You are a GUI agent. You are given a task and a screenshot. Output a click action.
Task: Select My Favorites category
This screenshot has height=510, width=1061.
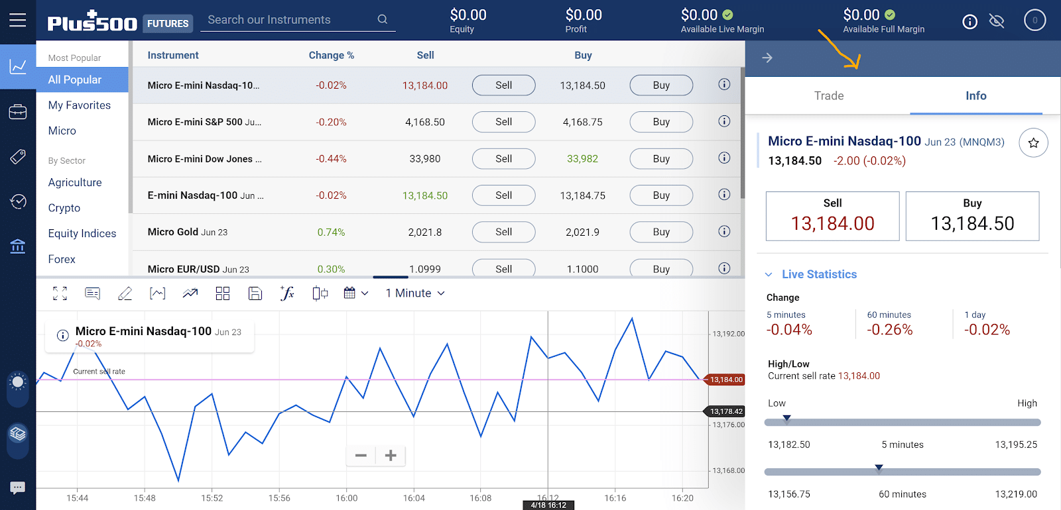(x=80, y=105)
